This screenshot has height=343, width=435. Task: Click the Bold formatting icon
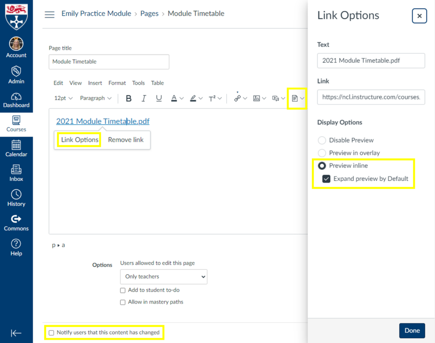(x=129, y=98)
